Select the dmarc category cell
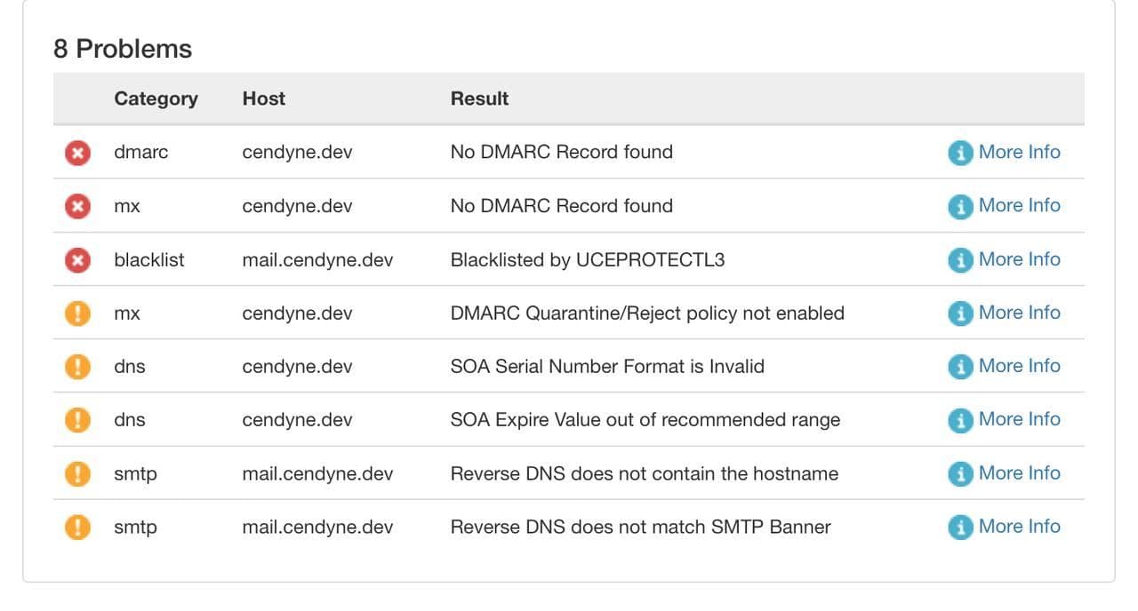The height and width of the screenshot is (611, 1138). (x=140, y=152)
